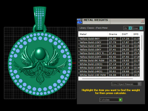Click the 31.26 grams value
The image size is (148, 111).
point(113,46)
